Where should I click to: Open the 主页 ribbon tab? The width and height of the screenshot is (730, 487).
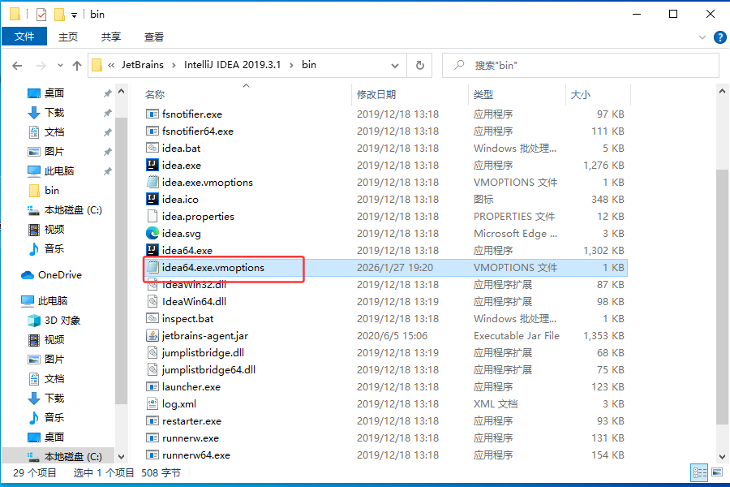68,37
